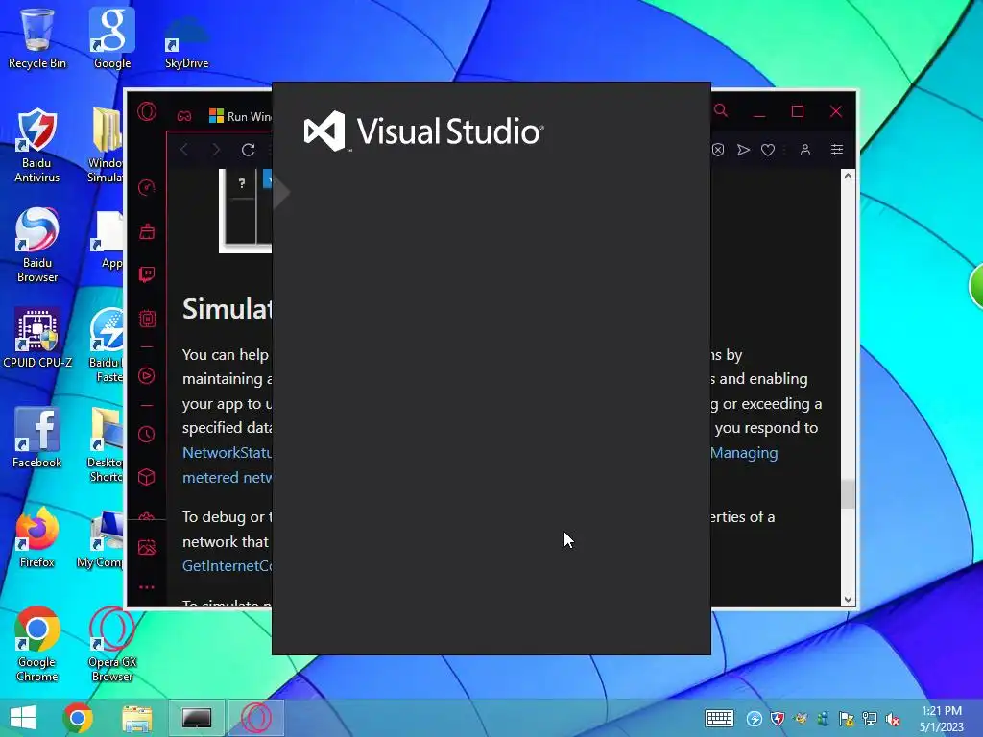This screenshot has height=737, width=983.
Task: Open Firefox desktop shortcut
Action: [37, 537]
